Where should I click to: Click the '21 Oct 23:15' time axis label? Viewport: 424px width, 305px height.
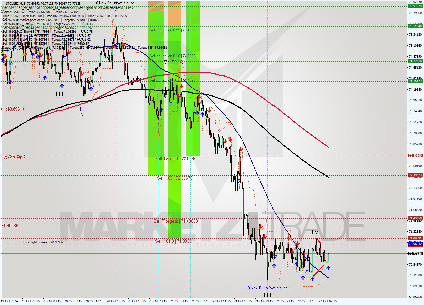(x=285, y=301)
